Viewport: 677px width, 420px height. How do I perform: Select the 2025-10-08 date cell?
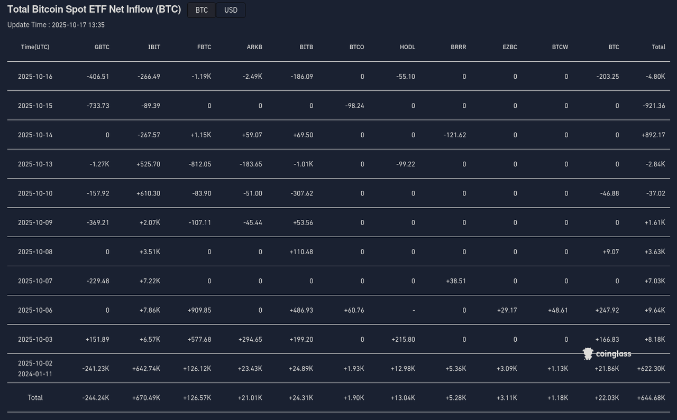35,252
